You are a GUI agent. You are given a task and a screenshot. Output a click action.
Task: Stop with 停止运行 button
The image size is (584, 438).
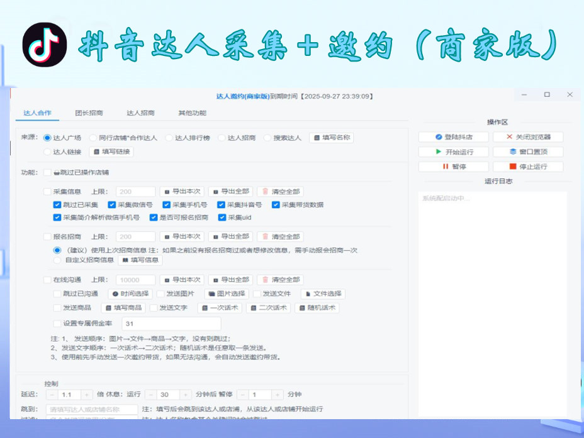tap(528, 167)
